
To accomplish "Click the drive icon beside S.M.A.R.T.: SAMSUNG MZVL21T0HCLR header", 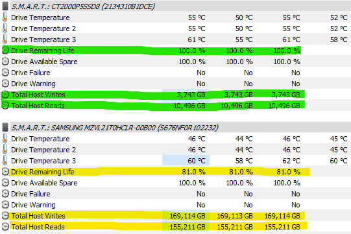I will 5,128.
